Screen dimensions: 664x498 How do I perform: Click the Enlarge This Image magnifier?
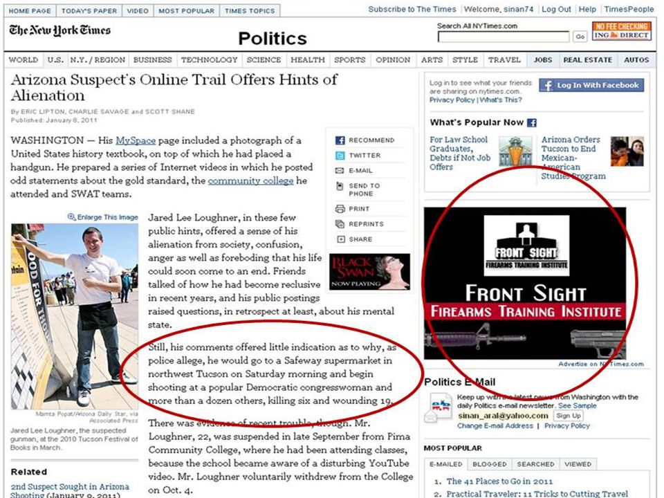click(72, 216)
